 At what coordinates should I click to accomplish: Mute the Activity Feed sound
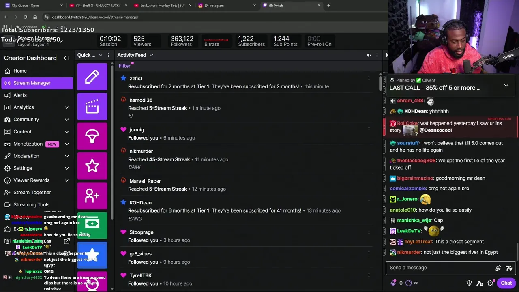point(369,55)
